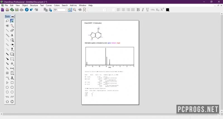Select the Solid Bond tool
The width and height of the screenshot is (223, 119).
click(x=7, y=30)
